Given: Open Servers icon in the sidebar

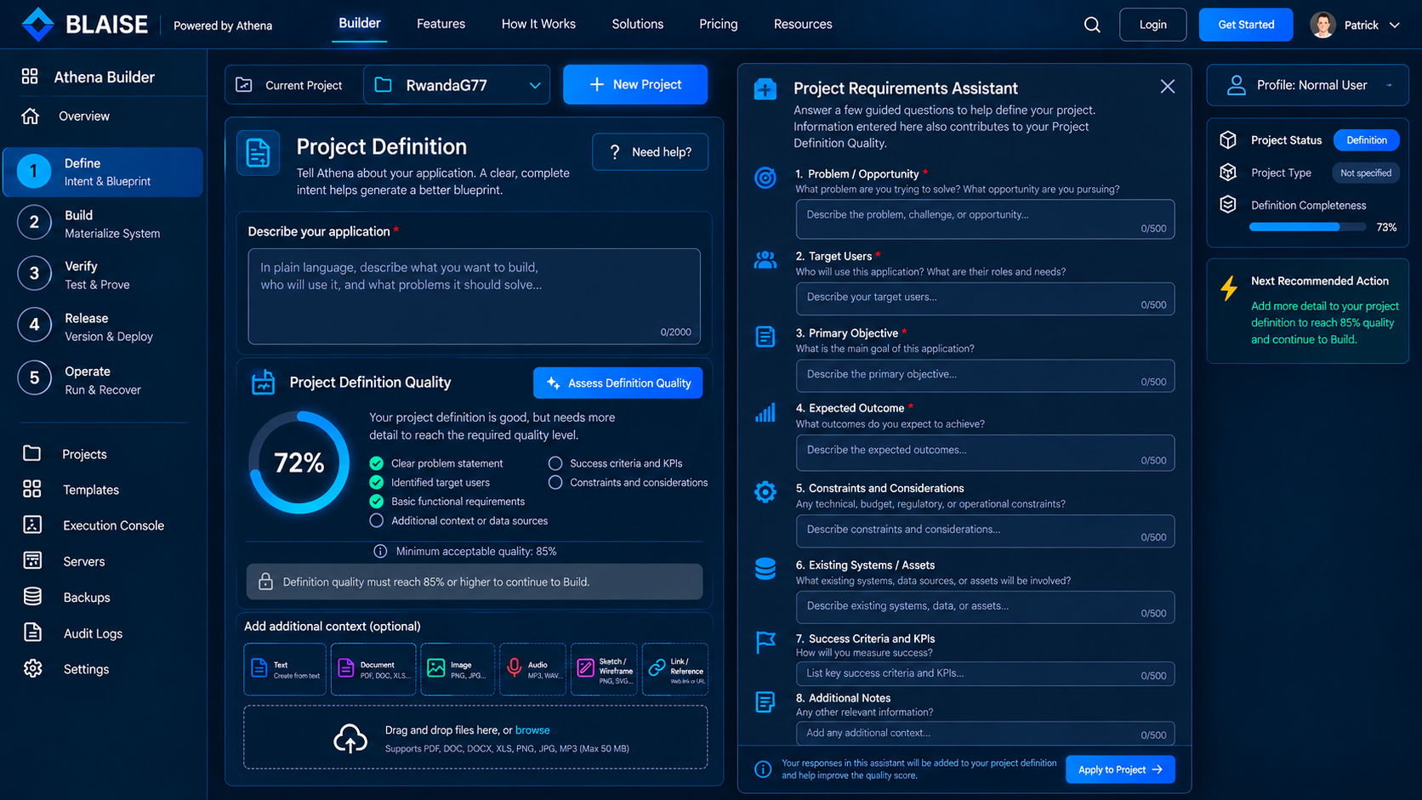Looking at the screenshot, I should click(x=32, y=560).
